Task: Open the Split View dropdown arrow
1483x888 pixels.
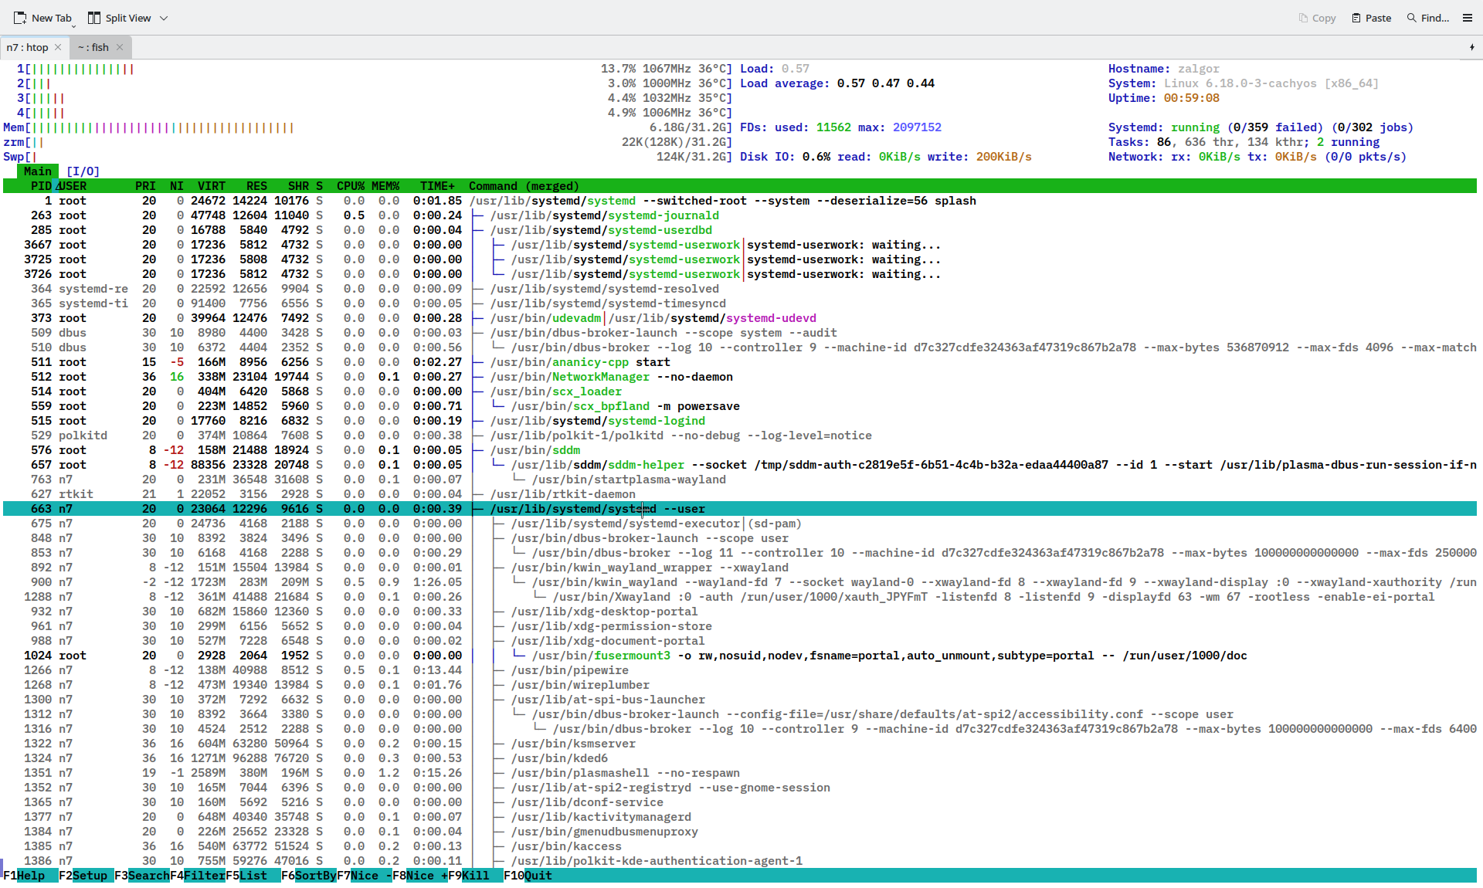Action: [x=164, y=18]
